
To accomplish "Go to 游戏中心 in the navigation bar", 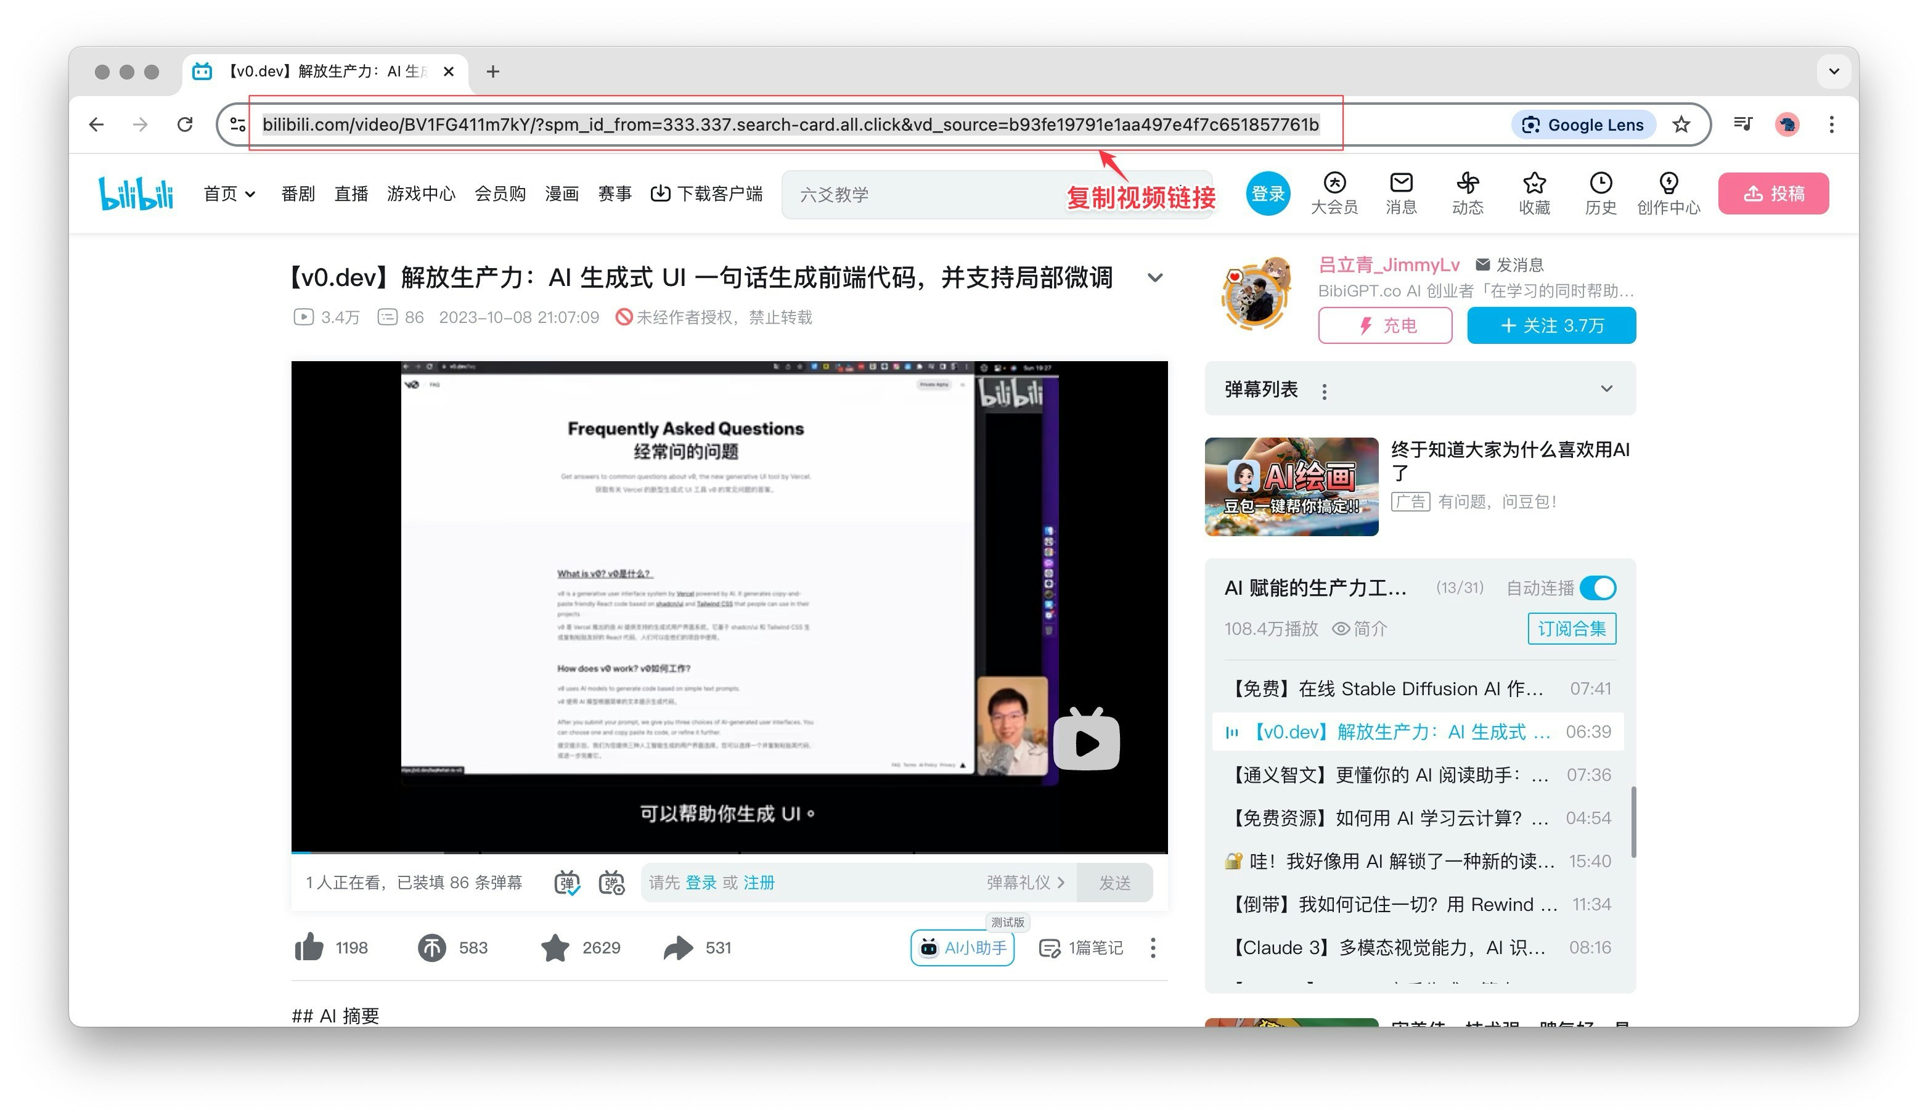I will coord(421,194).
